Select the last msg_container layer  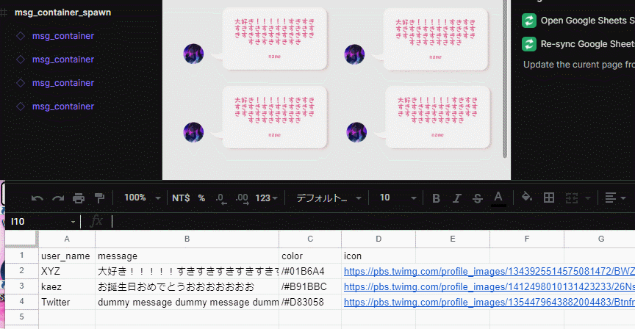pos(63,106)
